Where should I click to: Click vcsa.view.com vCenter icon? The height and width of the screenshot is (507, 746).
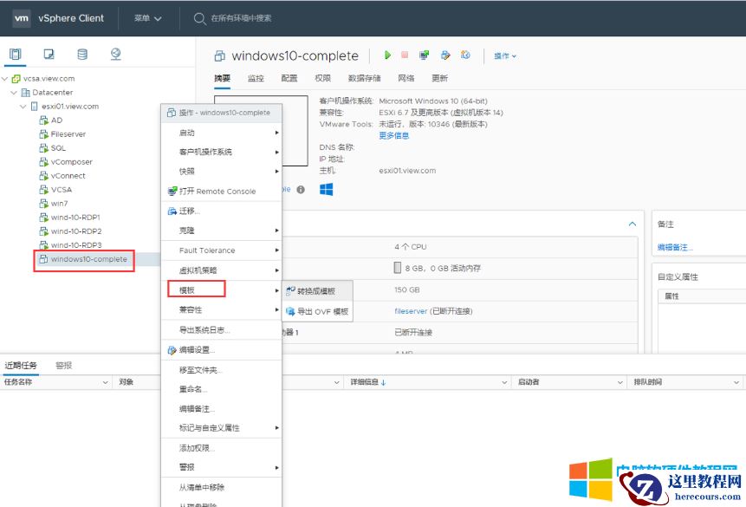point(16,79)
